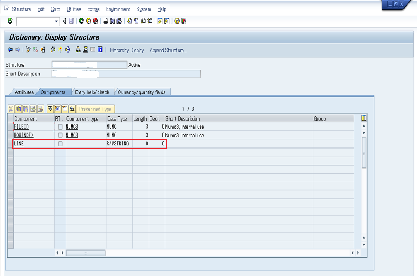This screenshot has width=417, height=276.
Task: Click the Delete Row icon
Action: 40,109
